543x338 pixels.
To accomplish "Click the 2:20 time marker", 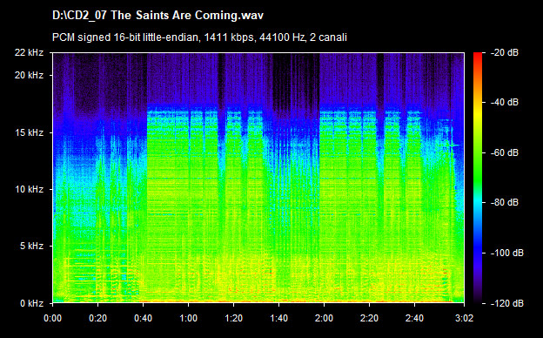I will coord(369,318).
